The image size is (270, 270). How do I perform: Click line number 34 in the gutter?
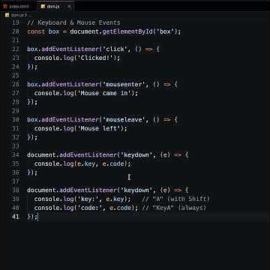[x=16, y=155]
